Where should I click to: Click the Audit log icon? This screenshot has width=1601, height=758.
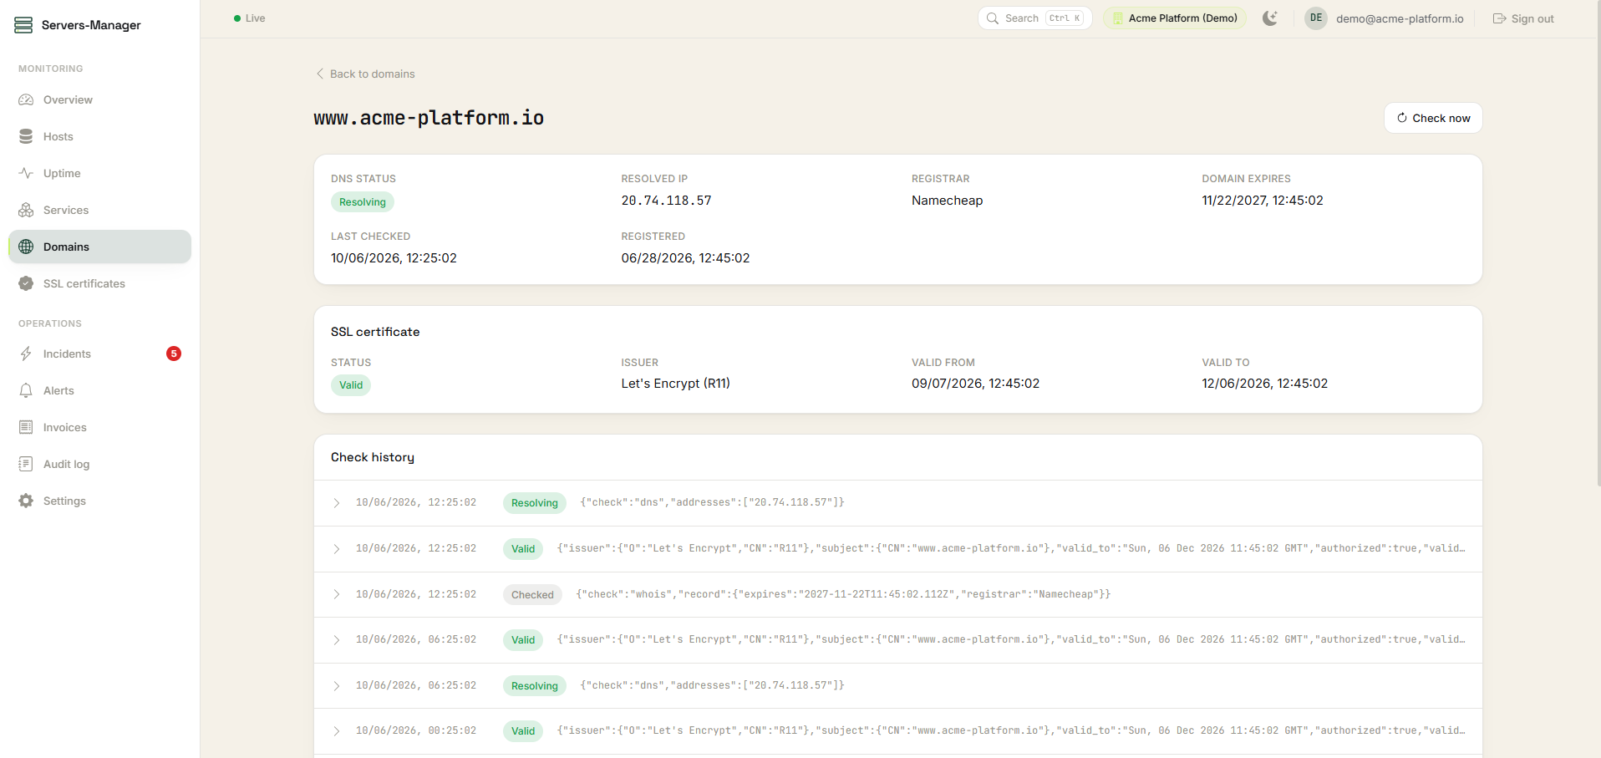coord(26,464)
